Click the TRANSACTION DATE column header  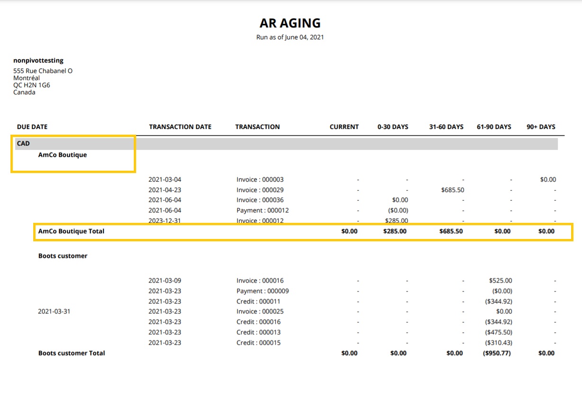[x=180, y=127]
